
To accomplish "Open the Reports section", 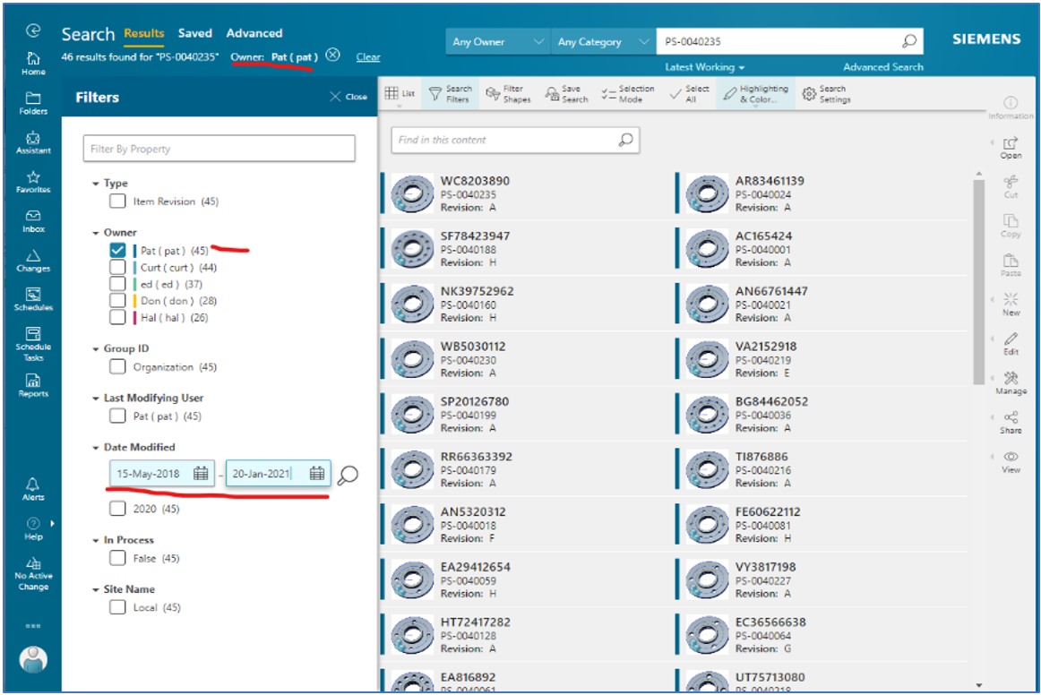I will point(32,379).
